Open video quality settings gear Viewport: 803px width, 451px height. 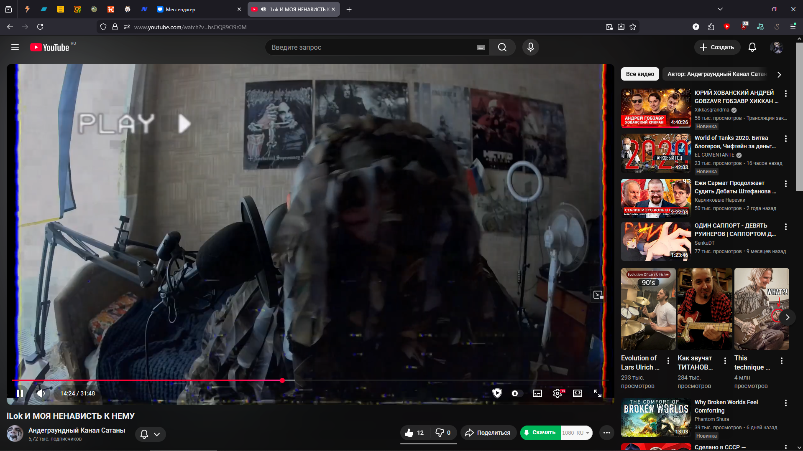click(x=557, y=393)
